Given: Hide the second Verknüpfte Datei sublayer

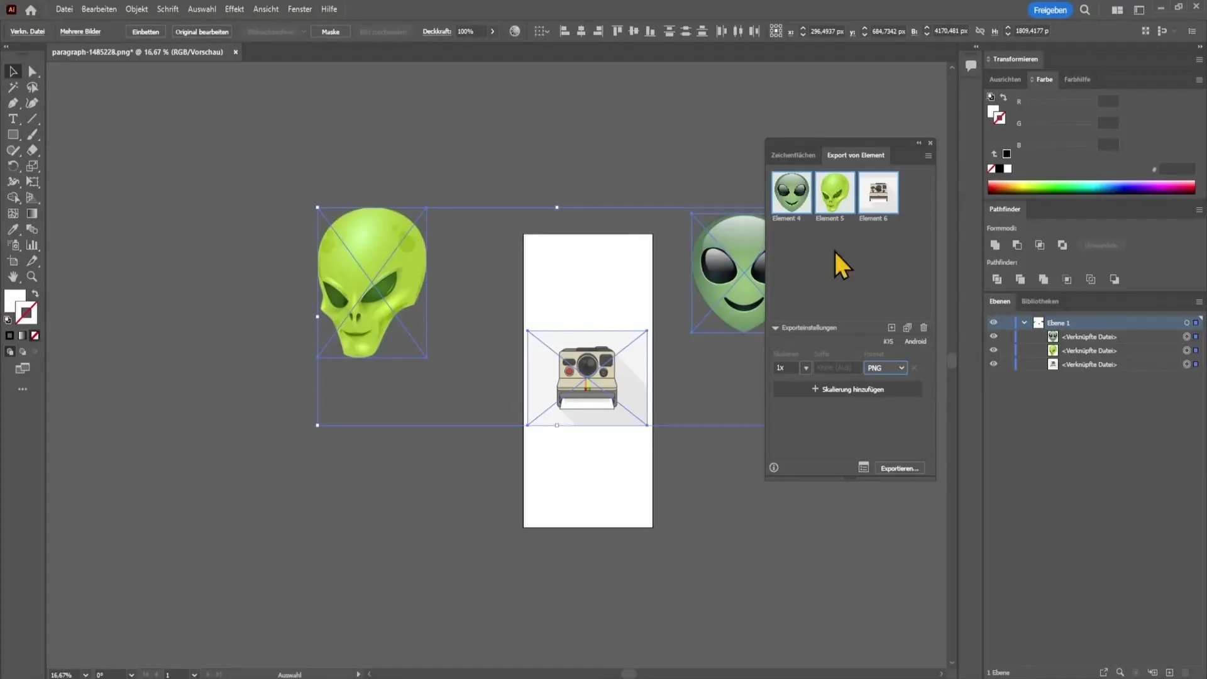Looking at the screenshot, I should (x=993, y=350).
